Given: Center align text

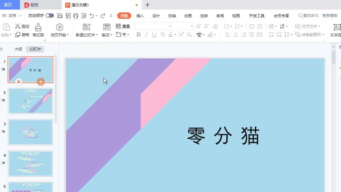Looking at the screenshot, I should click(236, 35).
